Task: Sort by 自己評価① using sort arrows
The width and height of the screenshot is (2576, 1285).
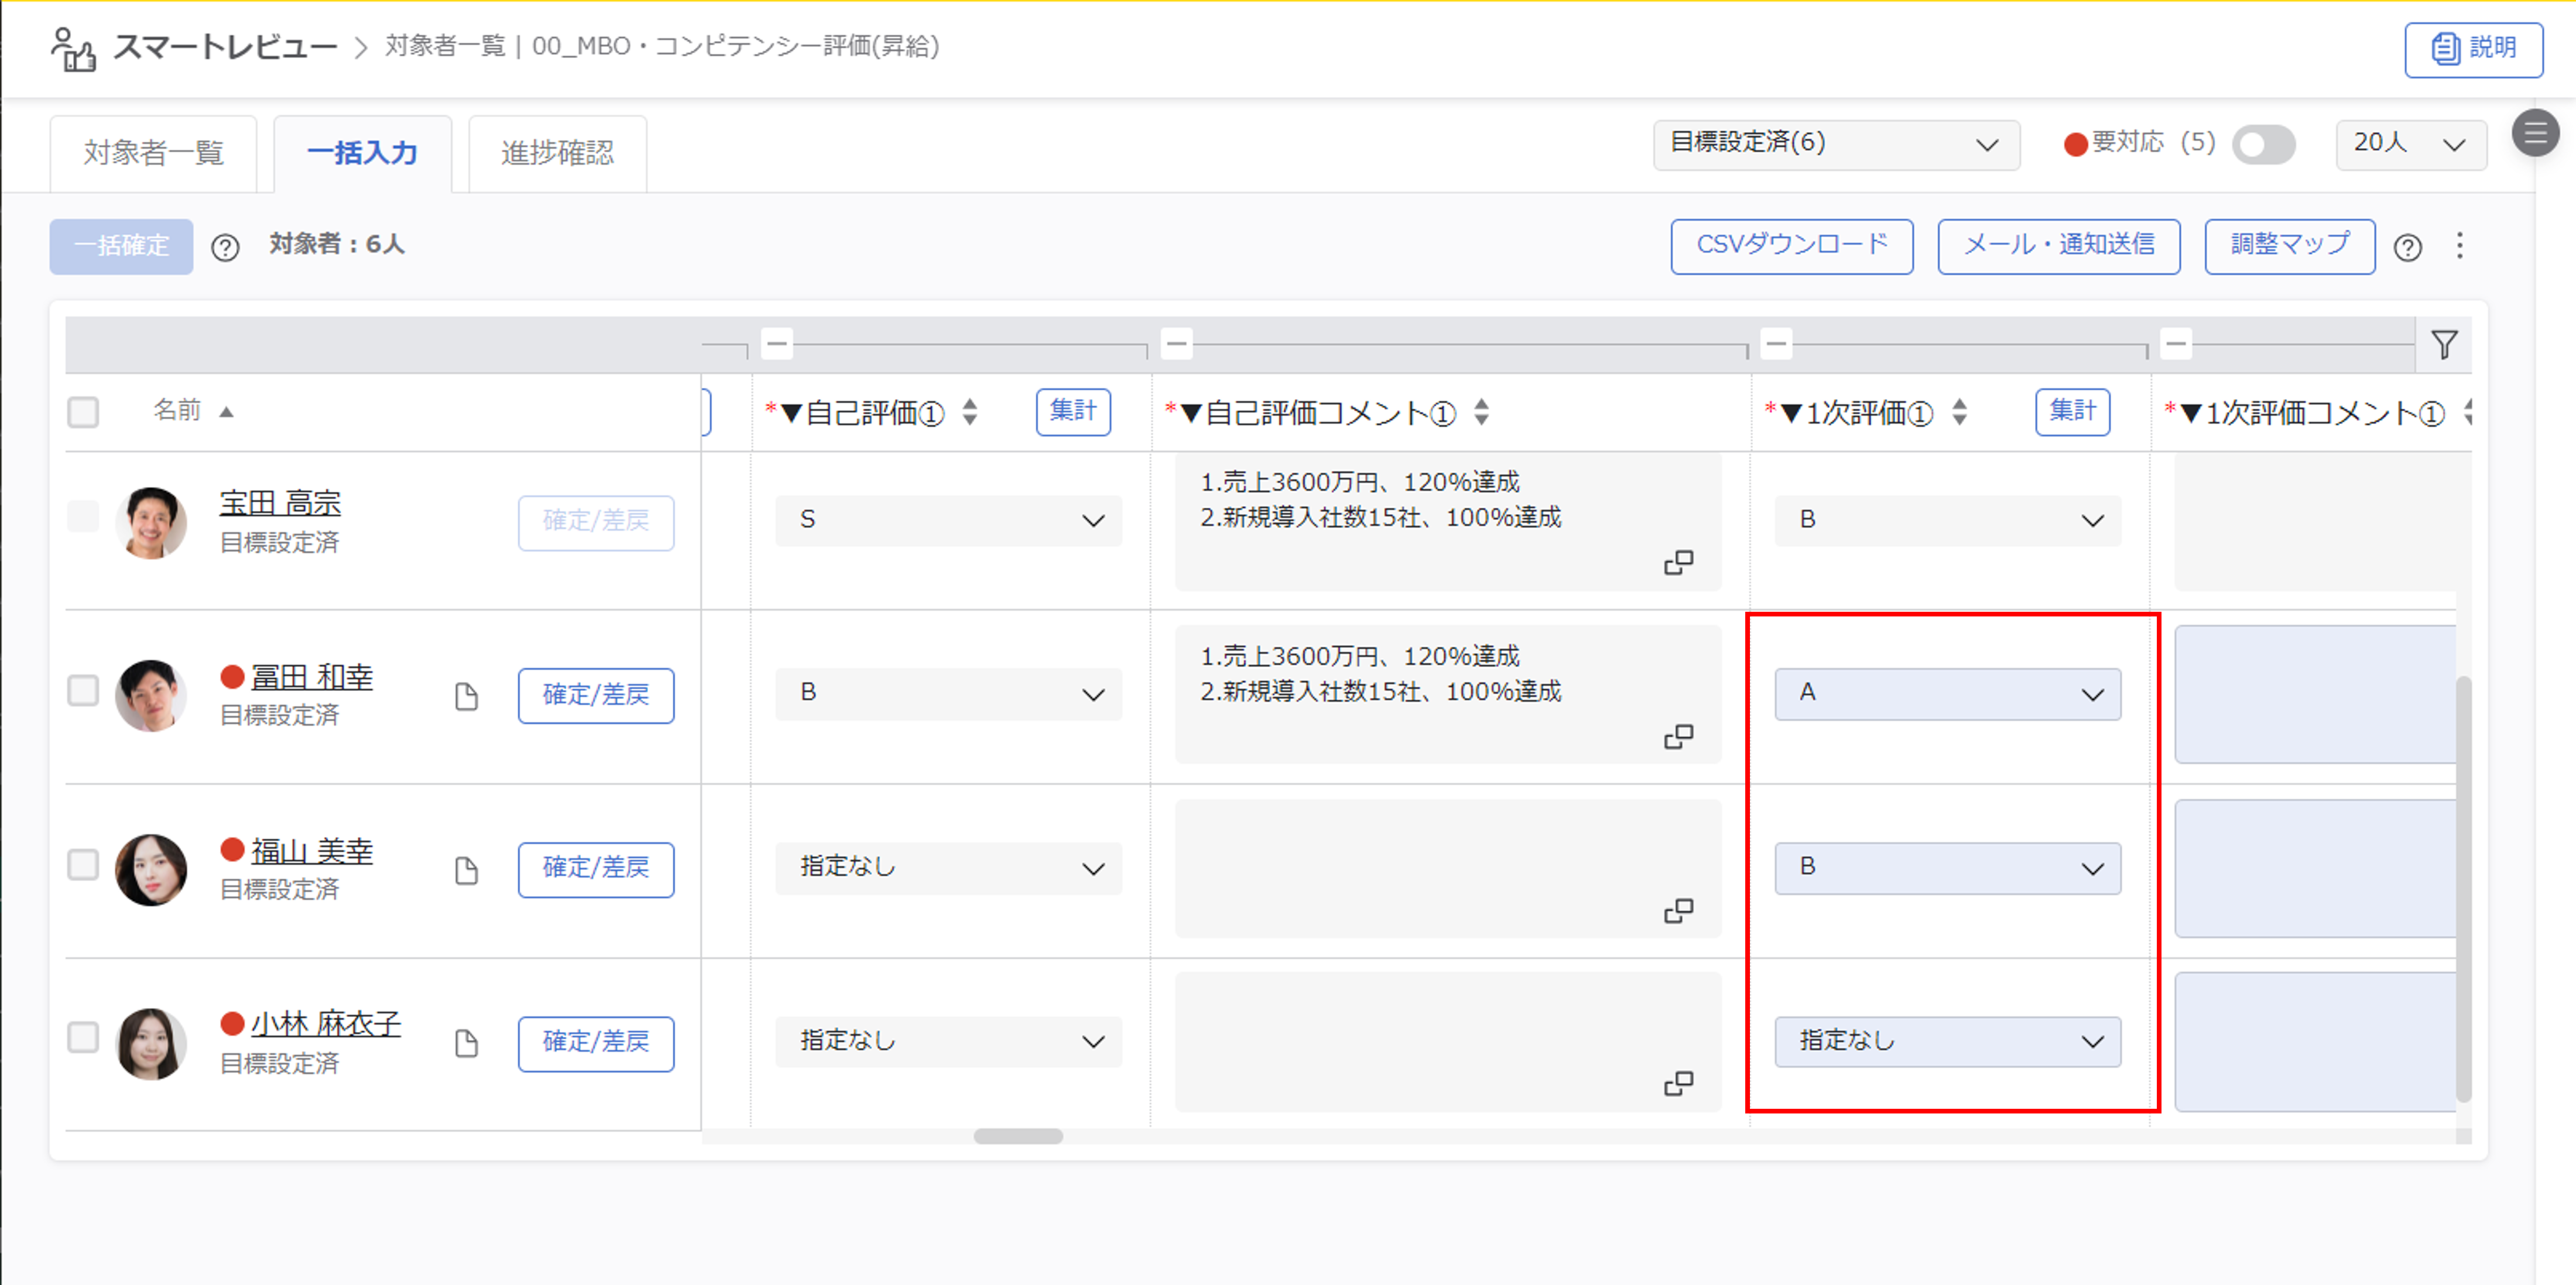Action: pos(970,412)
